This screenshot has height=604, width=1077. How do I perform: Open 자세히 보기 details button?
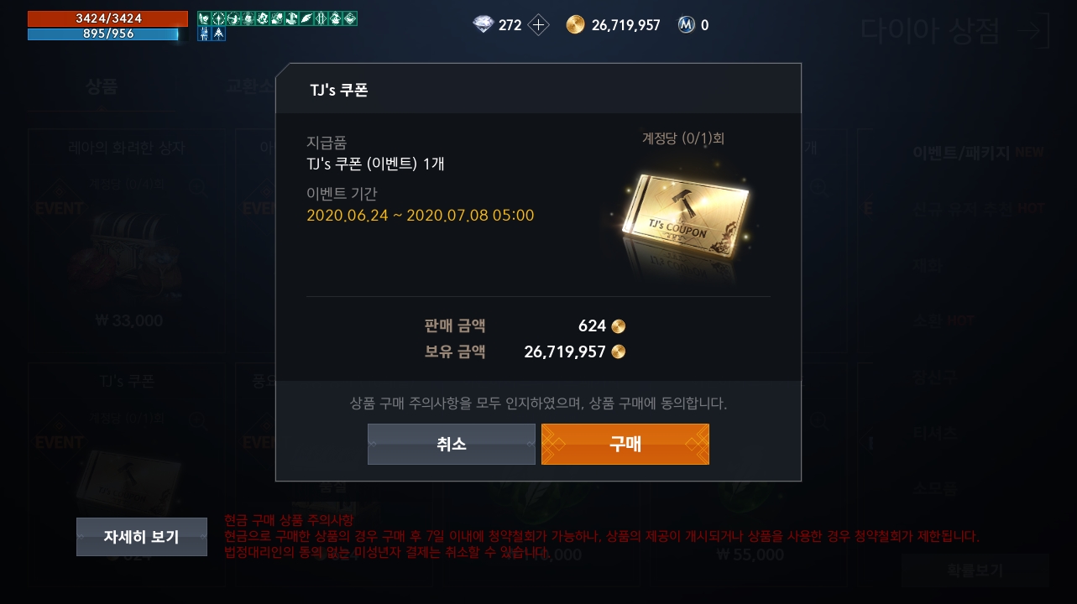click(x=141, y=537)
